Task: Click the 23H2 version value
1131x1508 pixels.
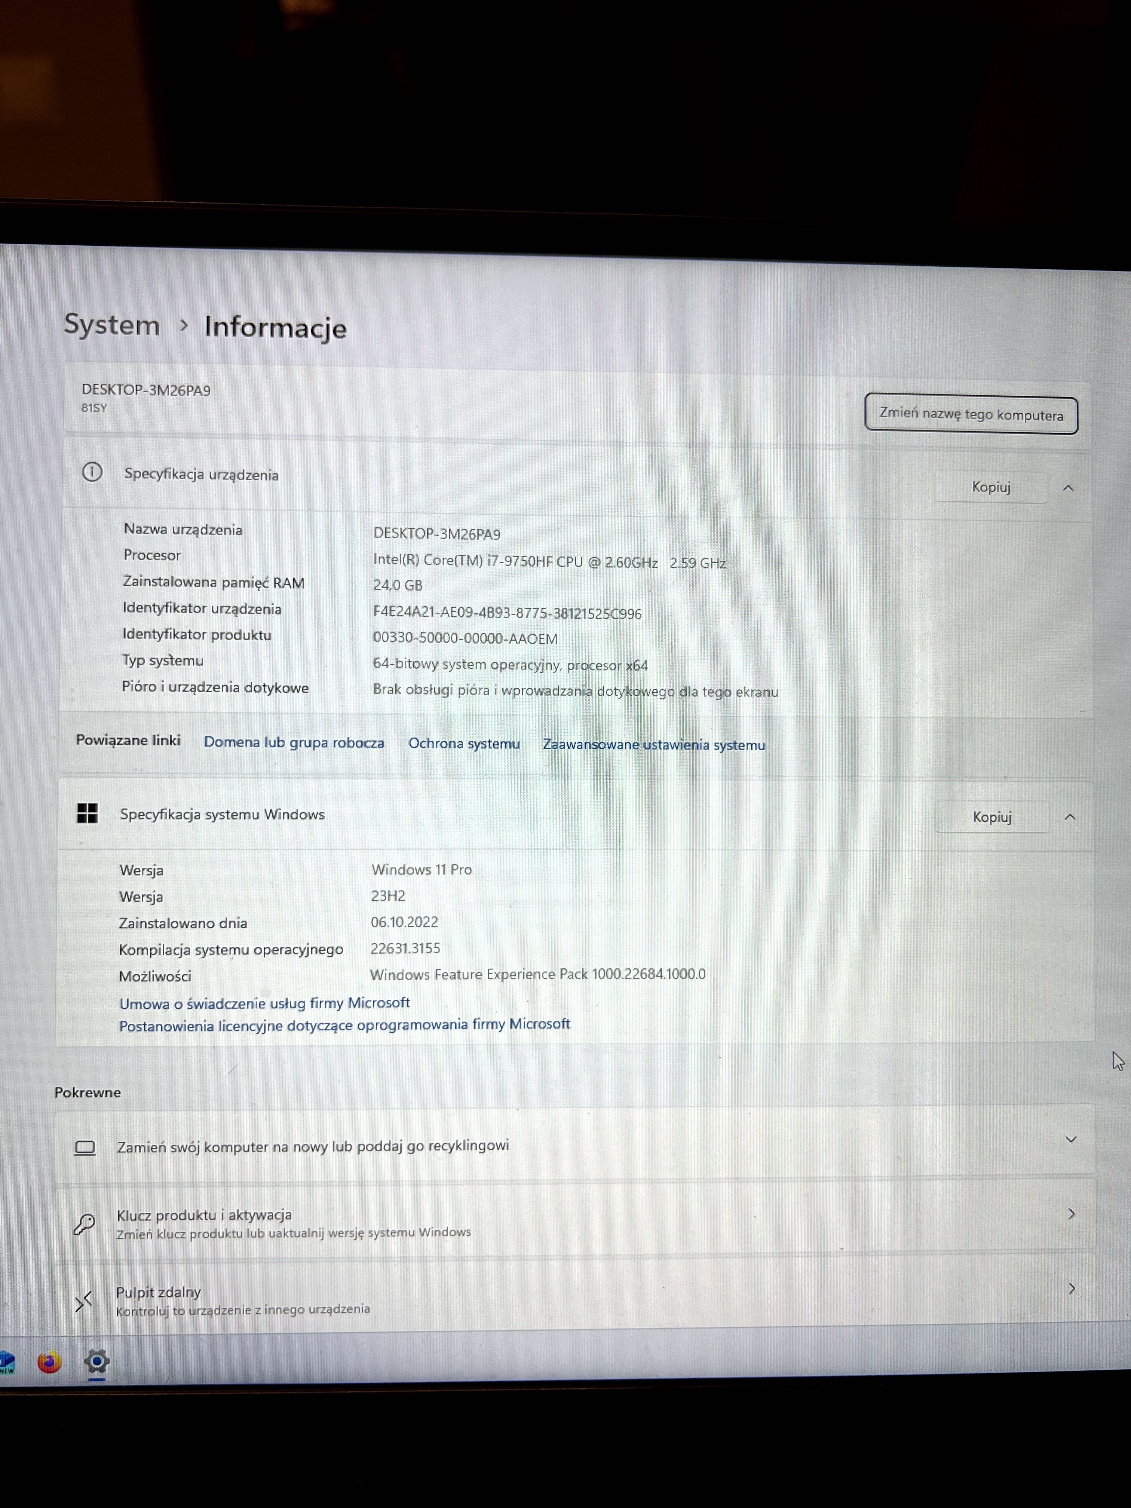Action: (x=388, y=896)
